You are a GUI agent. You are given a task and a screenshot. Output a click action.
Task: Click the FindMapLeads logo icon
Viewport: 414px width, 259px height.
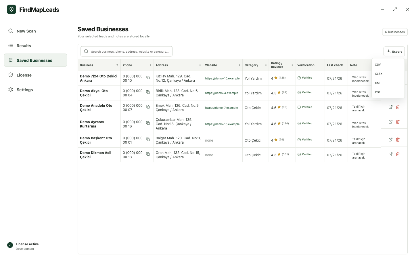point(11,9)
